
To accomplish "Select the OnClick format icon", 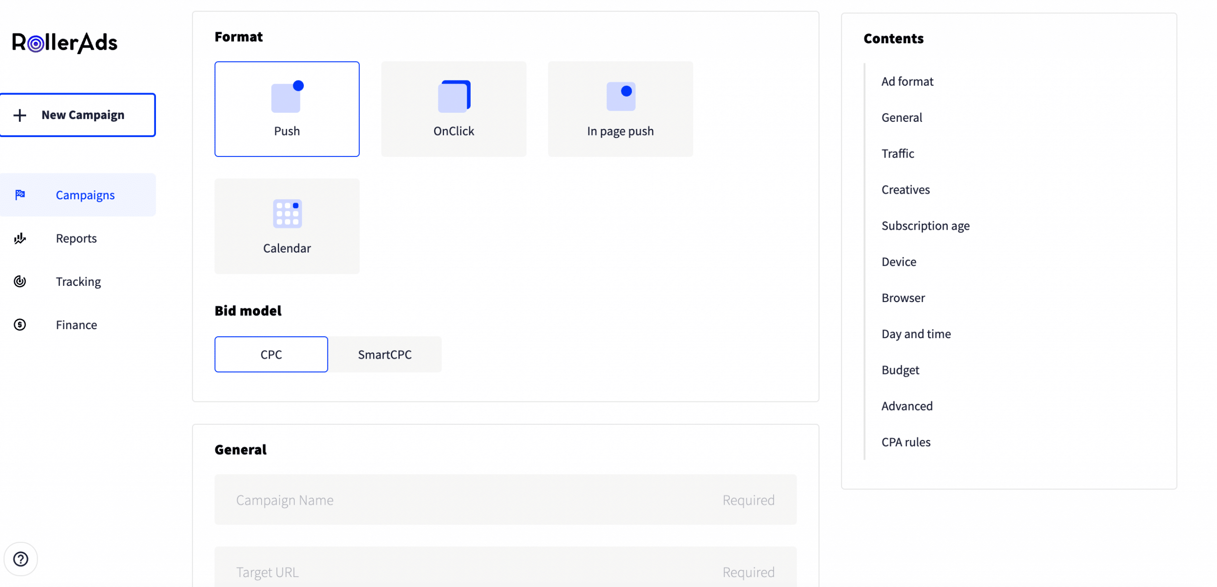I will click(x=454, y=97).
